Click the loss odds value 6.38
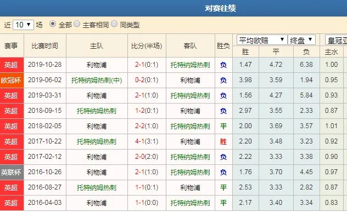347x212 pixels. (x=306, y=65)
